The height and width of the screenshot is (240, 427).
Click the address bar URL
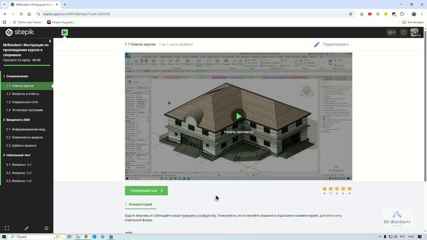77,14
